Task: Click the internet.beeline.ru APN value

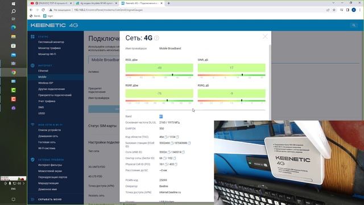Action: [x=170, y=192]
